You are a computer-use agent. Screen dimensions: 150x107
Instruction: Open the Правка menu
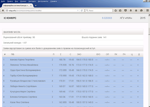click(x=10, y=1)
